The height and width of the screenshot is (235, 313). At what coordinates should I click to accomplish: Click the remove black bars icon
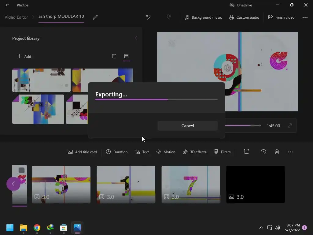[x=246, y=152]
